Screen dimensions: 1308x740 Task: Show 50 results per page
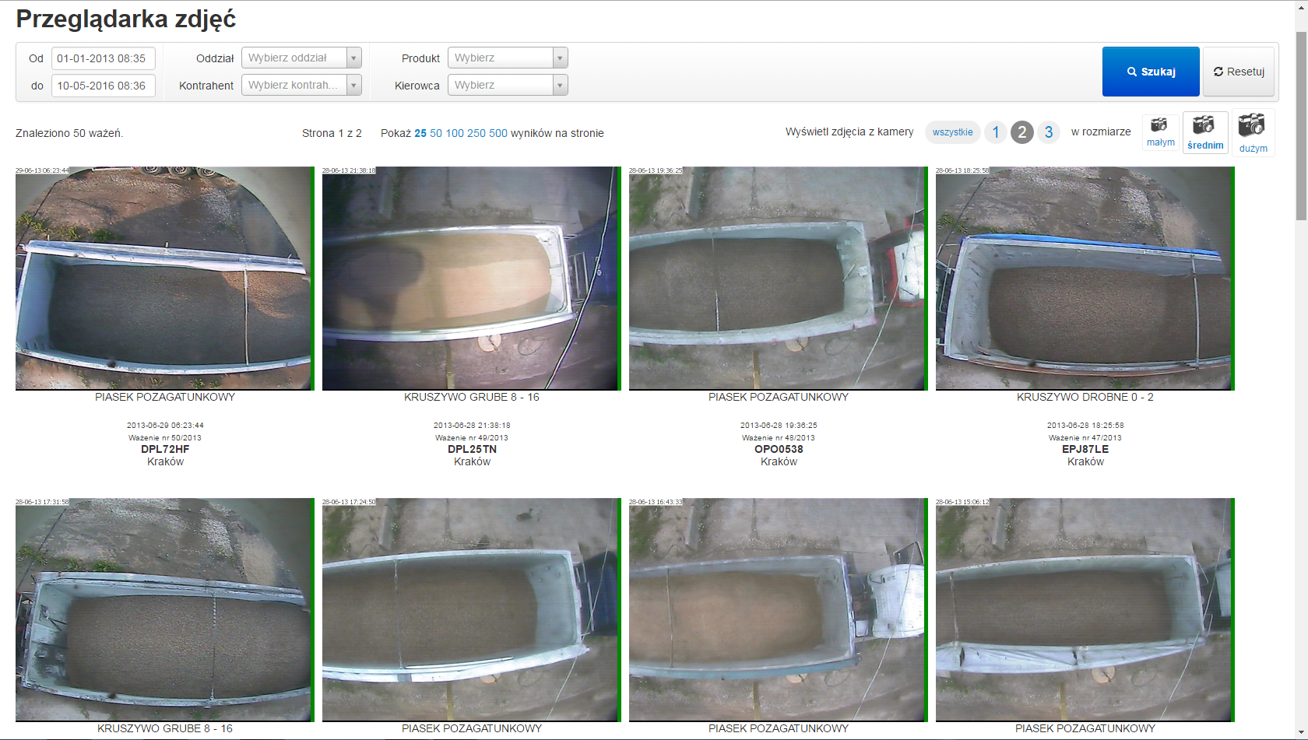(x=435, y=133)
